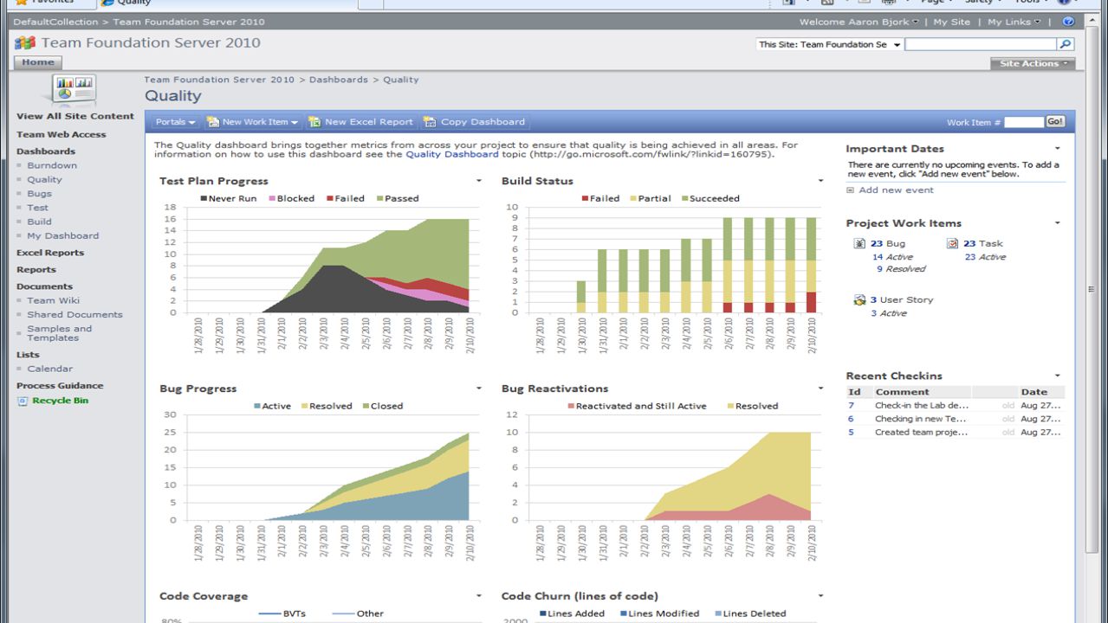Open the Burndown dashboard link
Viewport: 1108px width, 623px height.
pyautogui.click(x=52, y=165)
